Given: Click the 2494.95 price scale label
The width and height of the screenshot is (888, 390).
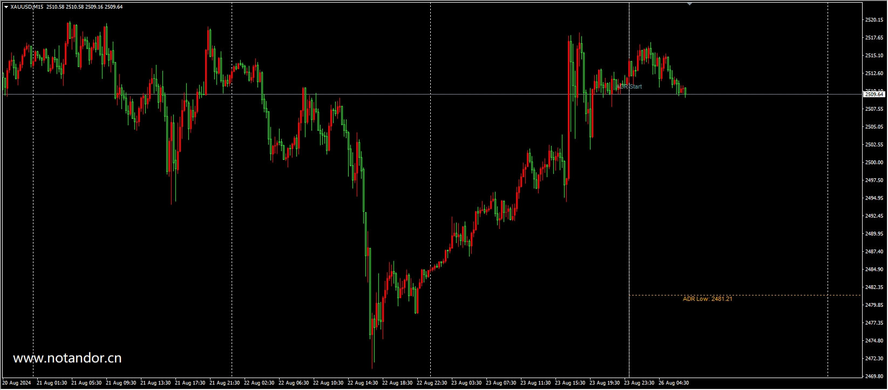Looking at the screenshot, I should [874, 198].
